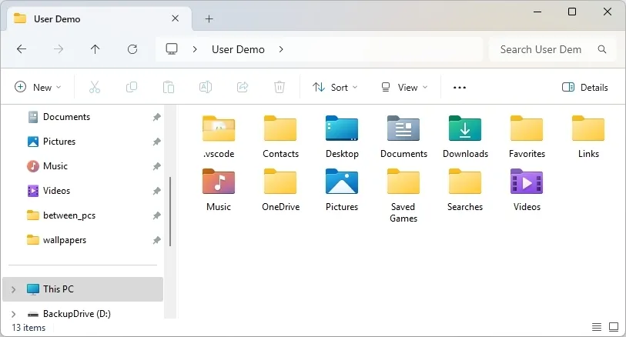The image size is (626, 337).
Task: Select the Links folder
Action: point(588,137)
